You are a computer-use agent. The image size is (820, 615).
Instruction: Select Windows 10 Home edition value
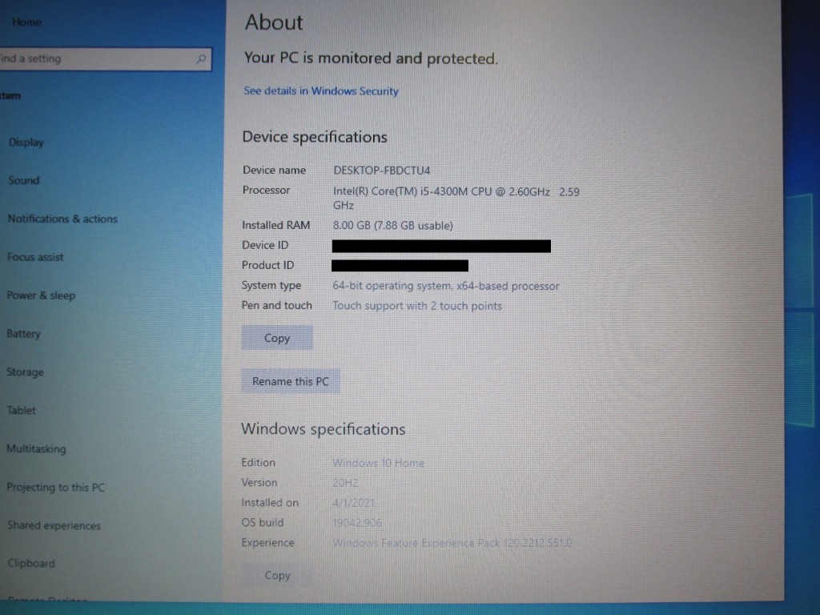378,463
